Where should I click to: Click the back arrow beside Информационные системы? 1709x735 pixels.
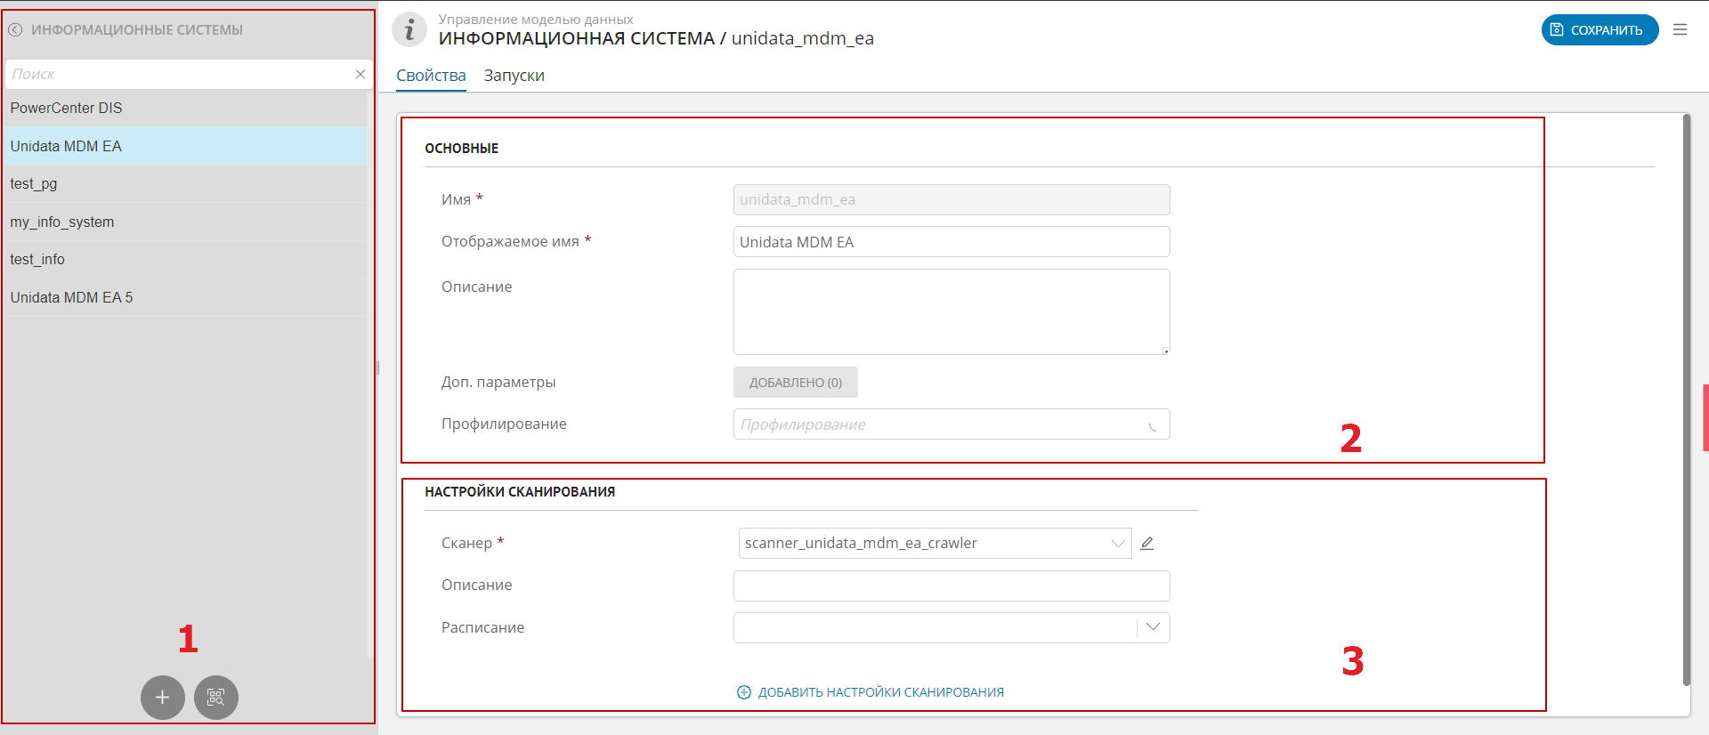click(15, 29)
